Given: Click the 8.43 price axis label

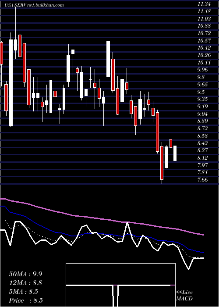Looking at the screenshot, I should (203, 143).
